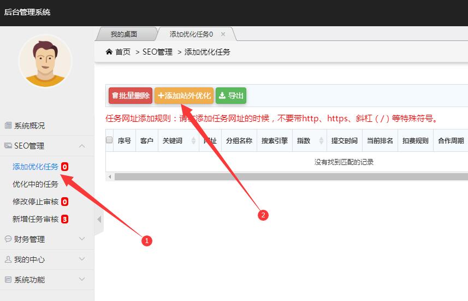Viewport: 468px width, 301px height.
Task: Collapse the SEO管理 menu chevron
Action: [82, 146]
